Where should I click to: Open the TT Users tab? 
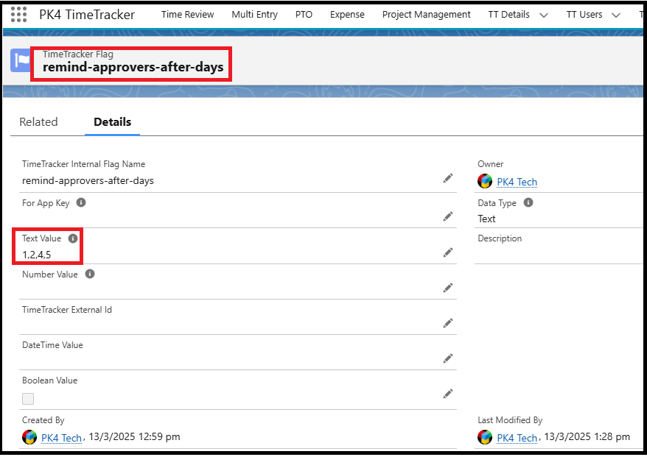[584, 15]
